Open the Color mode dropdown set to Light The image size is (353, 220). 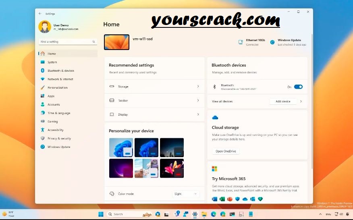coord(186,194)
